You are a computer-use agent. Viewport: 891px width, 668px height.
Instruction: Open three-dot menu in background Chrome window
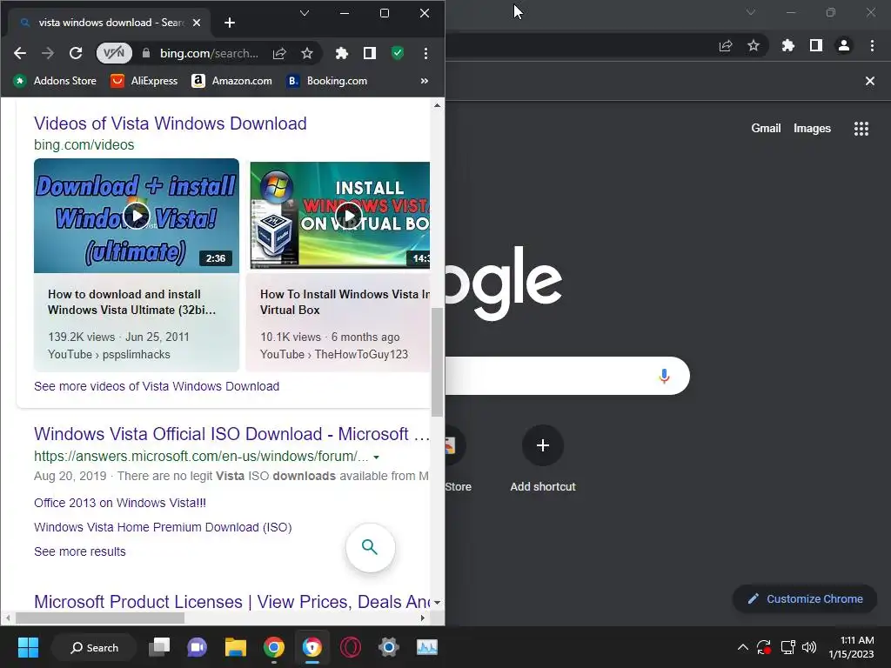(872, 46)
